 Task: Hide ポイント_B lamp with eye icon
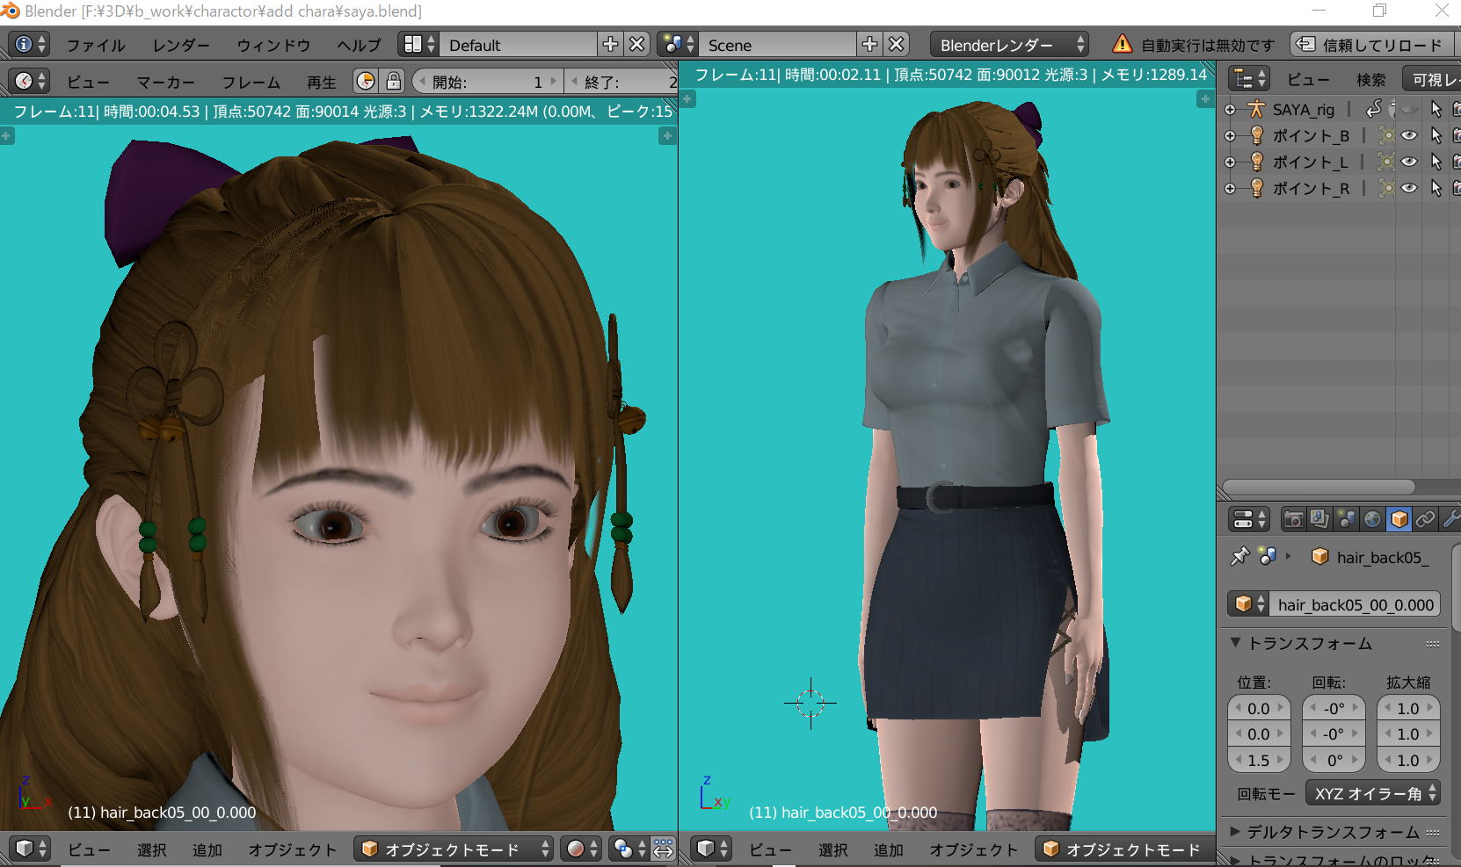coord(1409,135)
